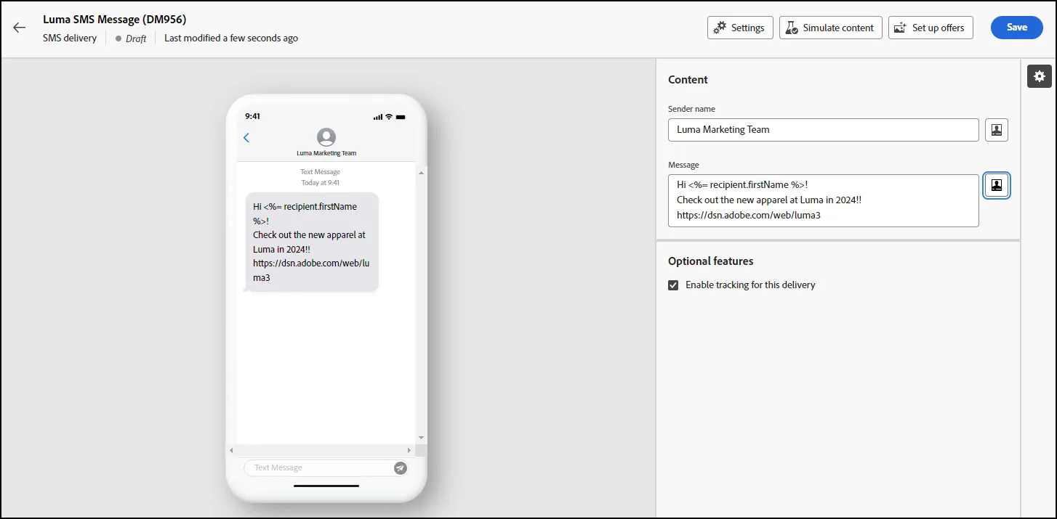Image resolution: width=1057 pixels, height=519 pixels.
Task: Toggle Enable tracking for this delivery
Action: 673,285
